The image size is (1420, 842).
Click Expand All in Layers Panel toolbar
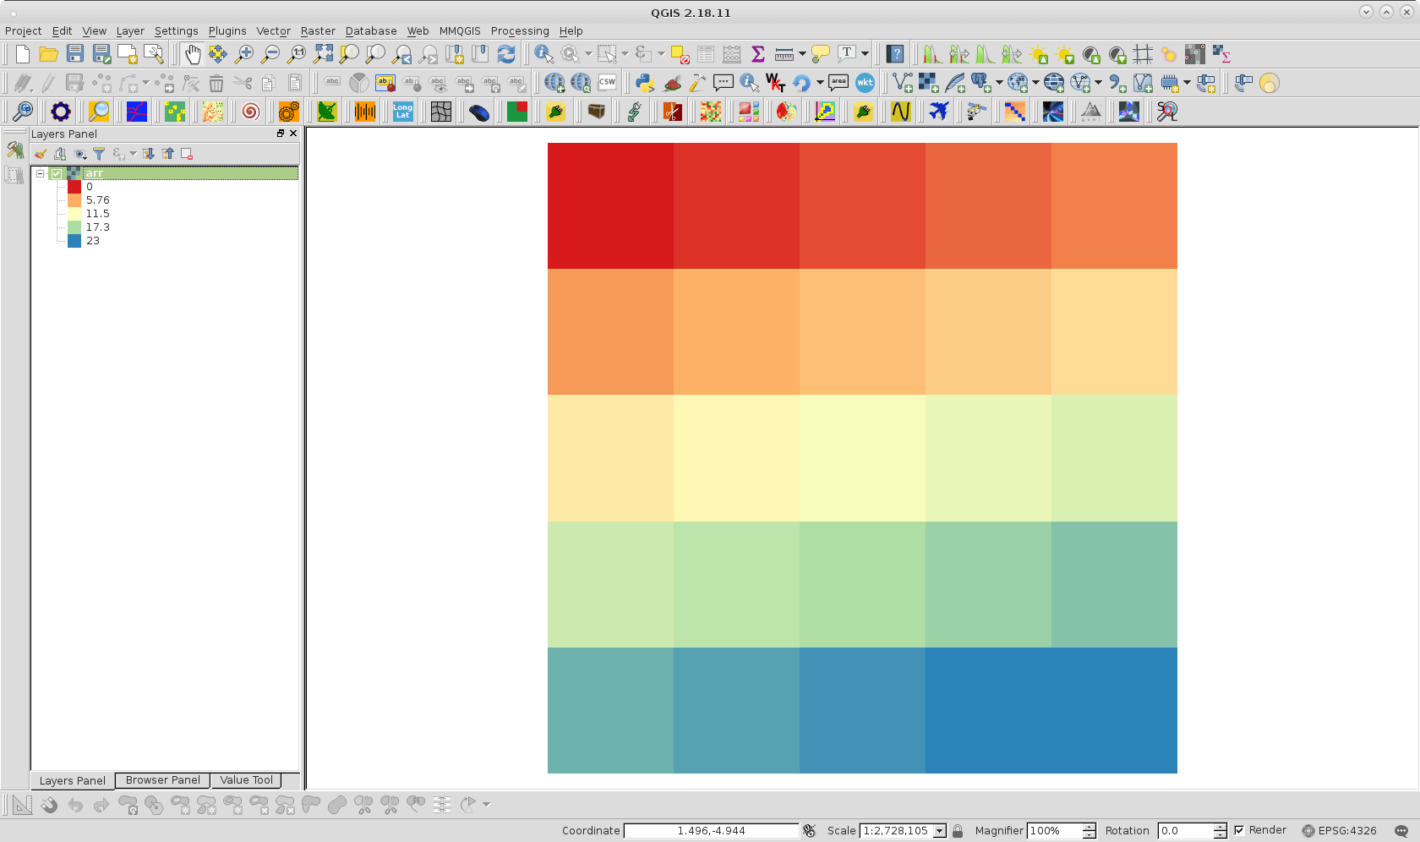tap(148, 154)
